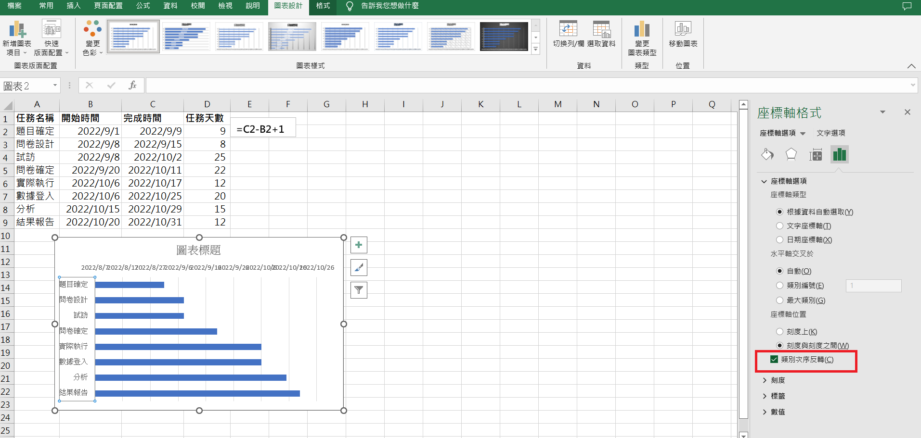Switch to the 資料 ribbon tab
The width and height of the screenshot is (921, 438).
click(170, 6)
